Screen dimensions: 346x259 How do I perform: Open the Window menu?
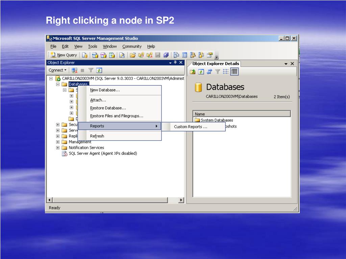click(110, 47)
